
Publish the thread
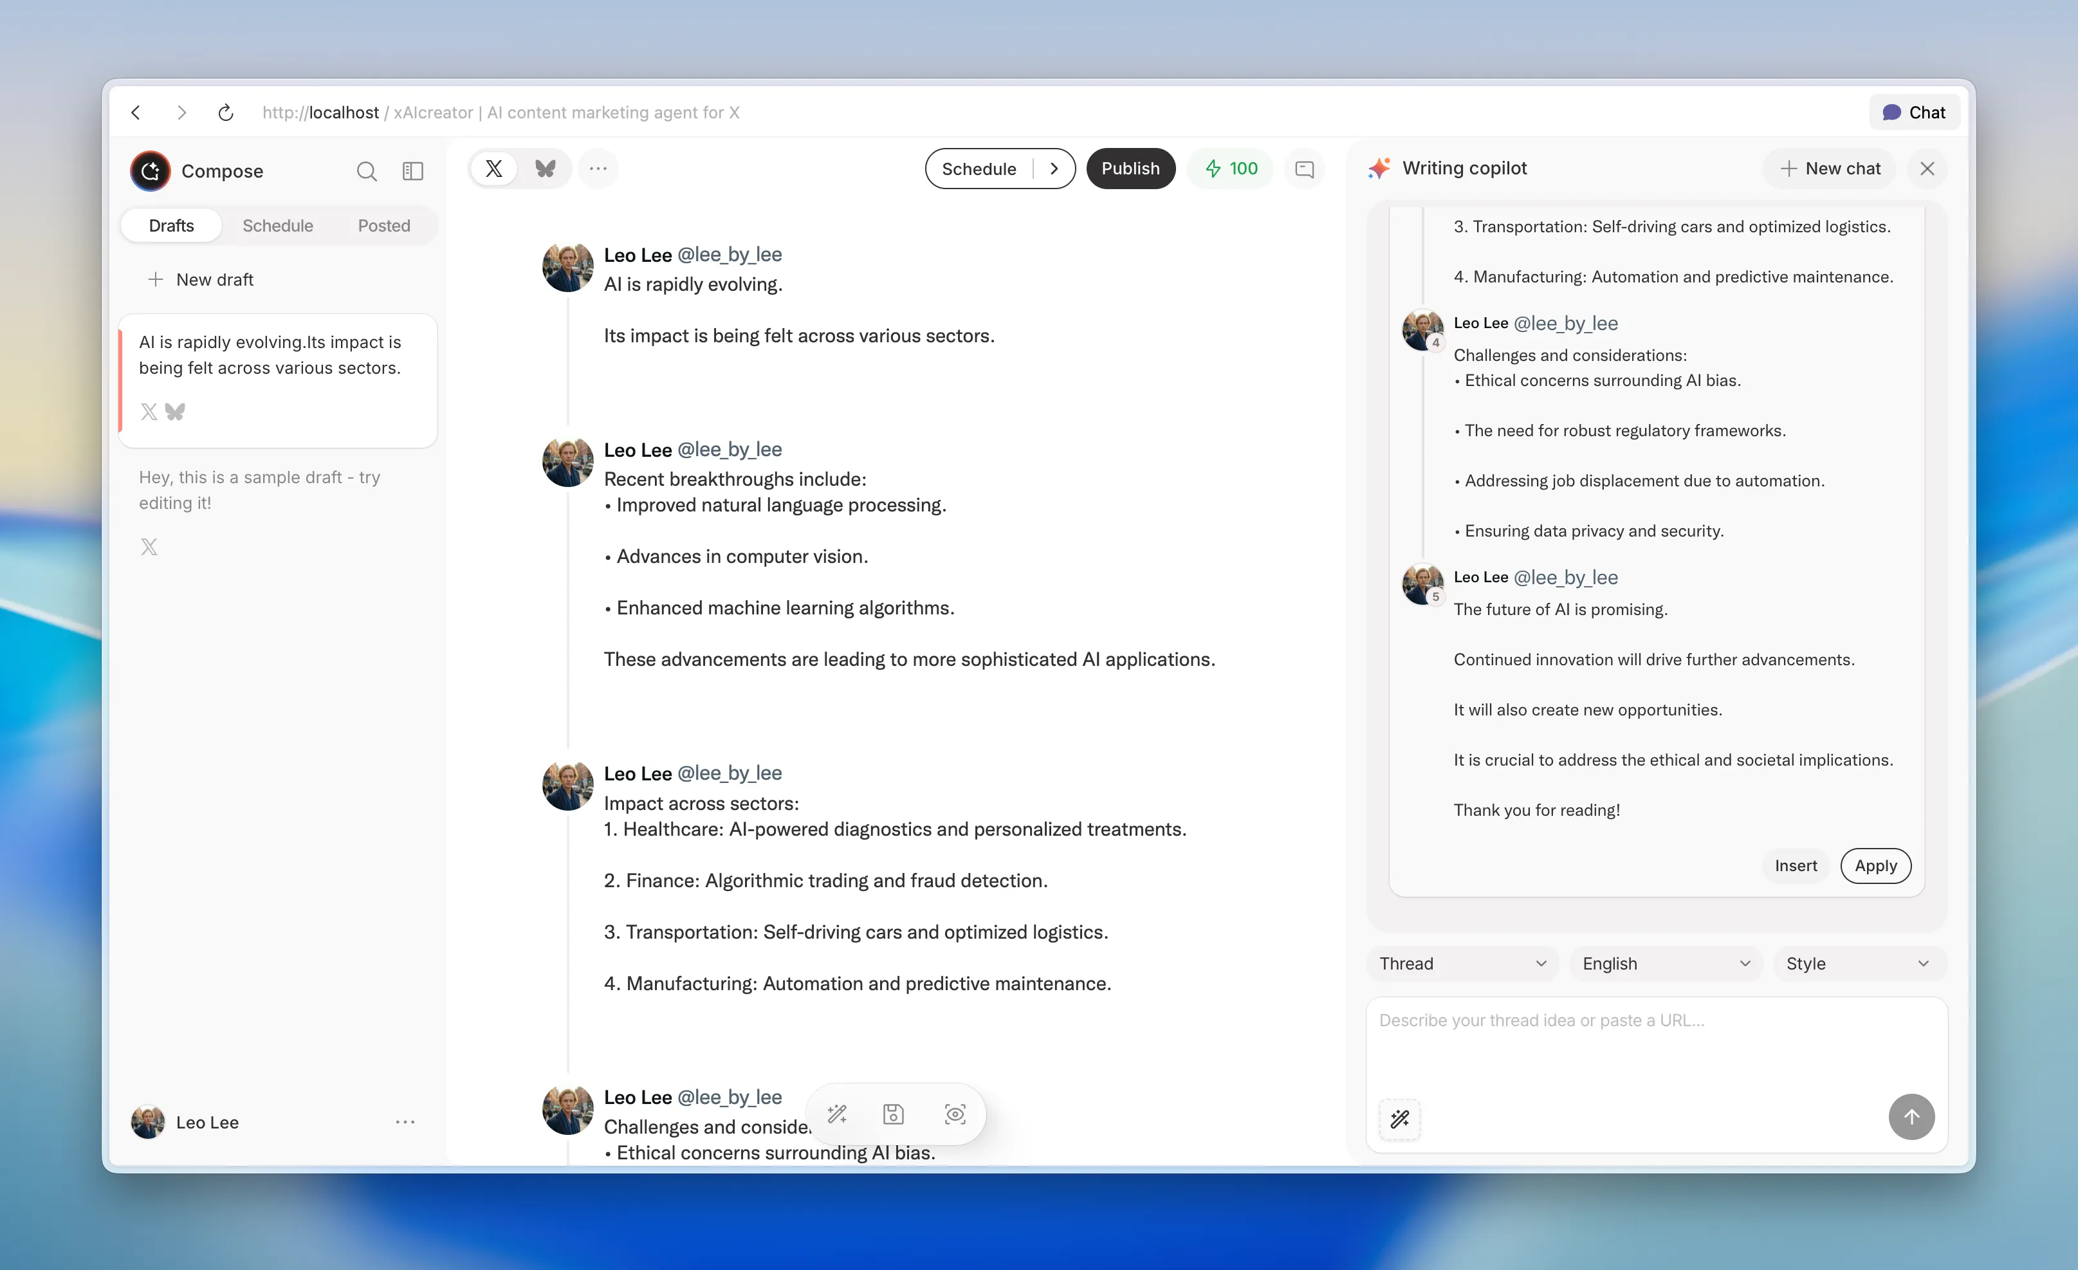[1130, 168]
